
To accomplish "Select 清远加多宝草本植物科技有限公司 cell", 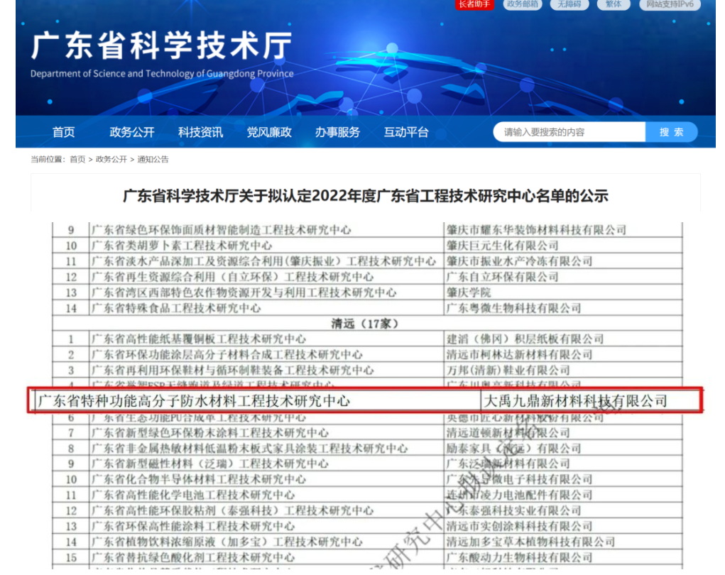I will point(562,542).
